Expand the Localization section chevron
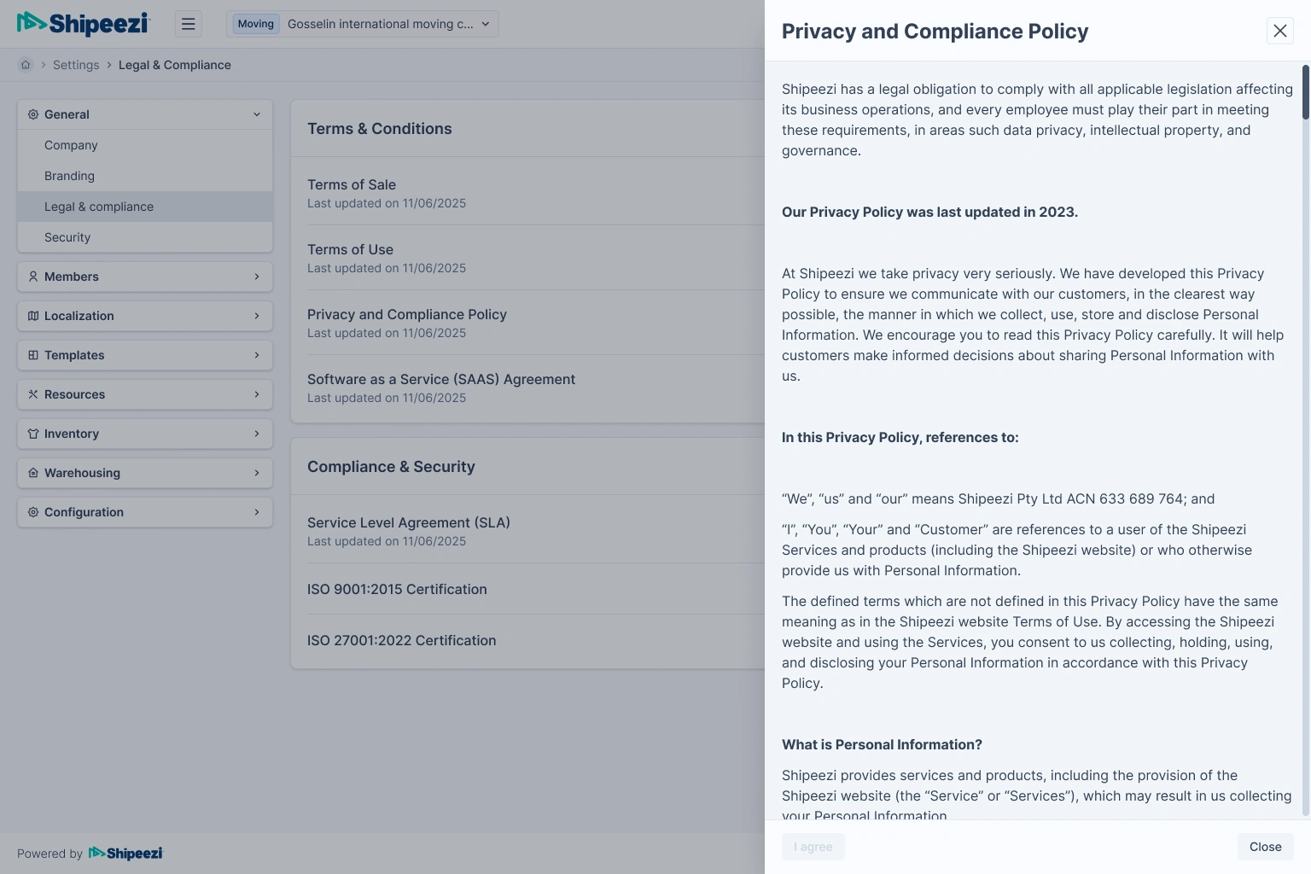Image resolution: width=1311 pixels, height=874 pixels. pyautogui.click(x=257, y=316)
